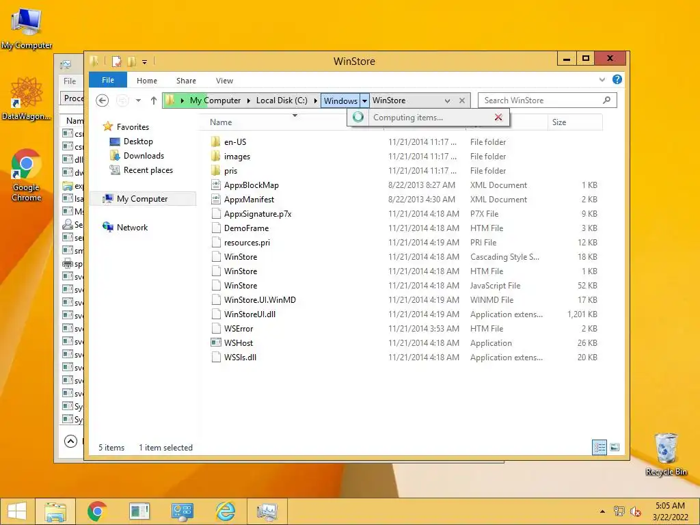Go up one folder level
The image size is (700, 525).
click(154, 100)
